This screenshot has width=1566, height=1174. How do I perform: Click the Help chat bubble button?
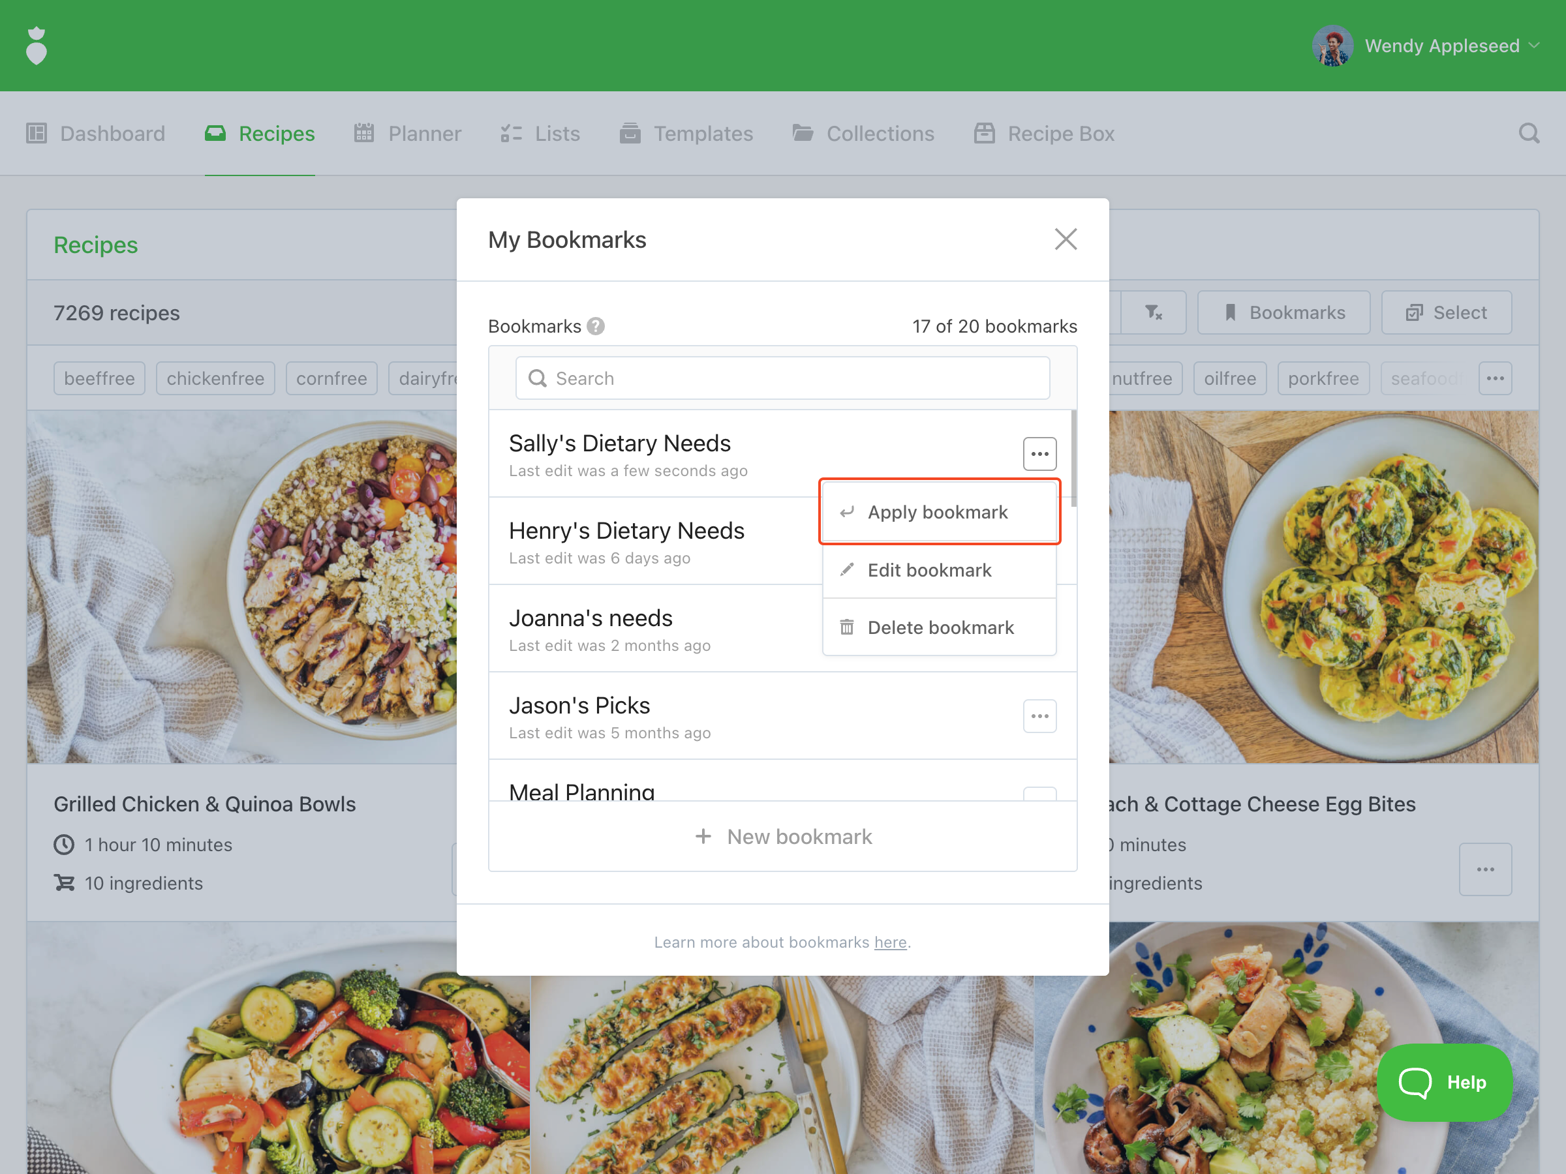tap(1444, 1082)
